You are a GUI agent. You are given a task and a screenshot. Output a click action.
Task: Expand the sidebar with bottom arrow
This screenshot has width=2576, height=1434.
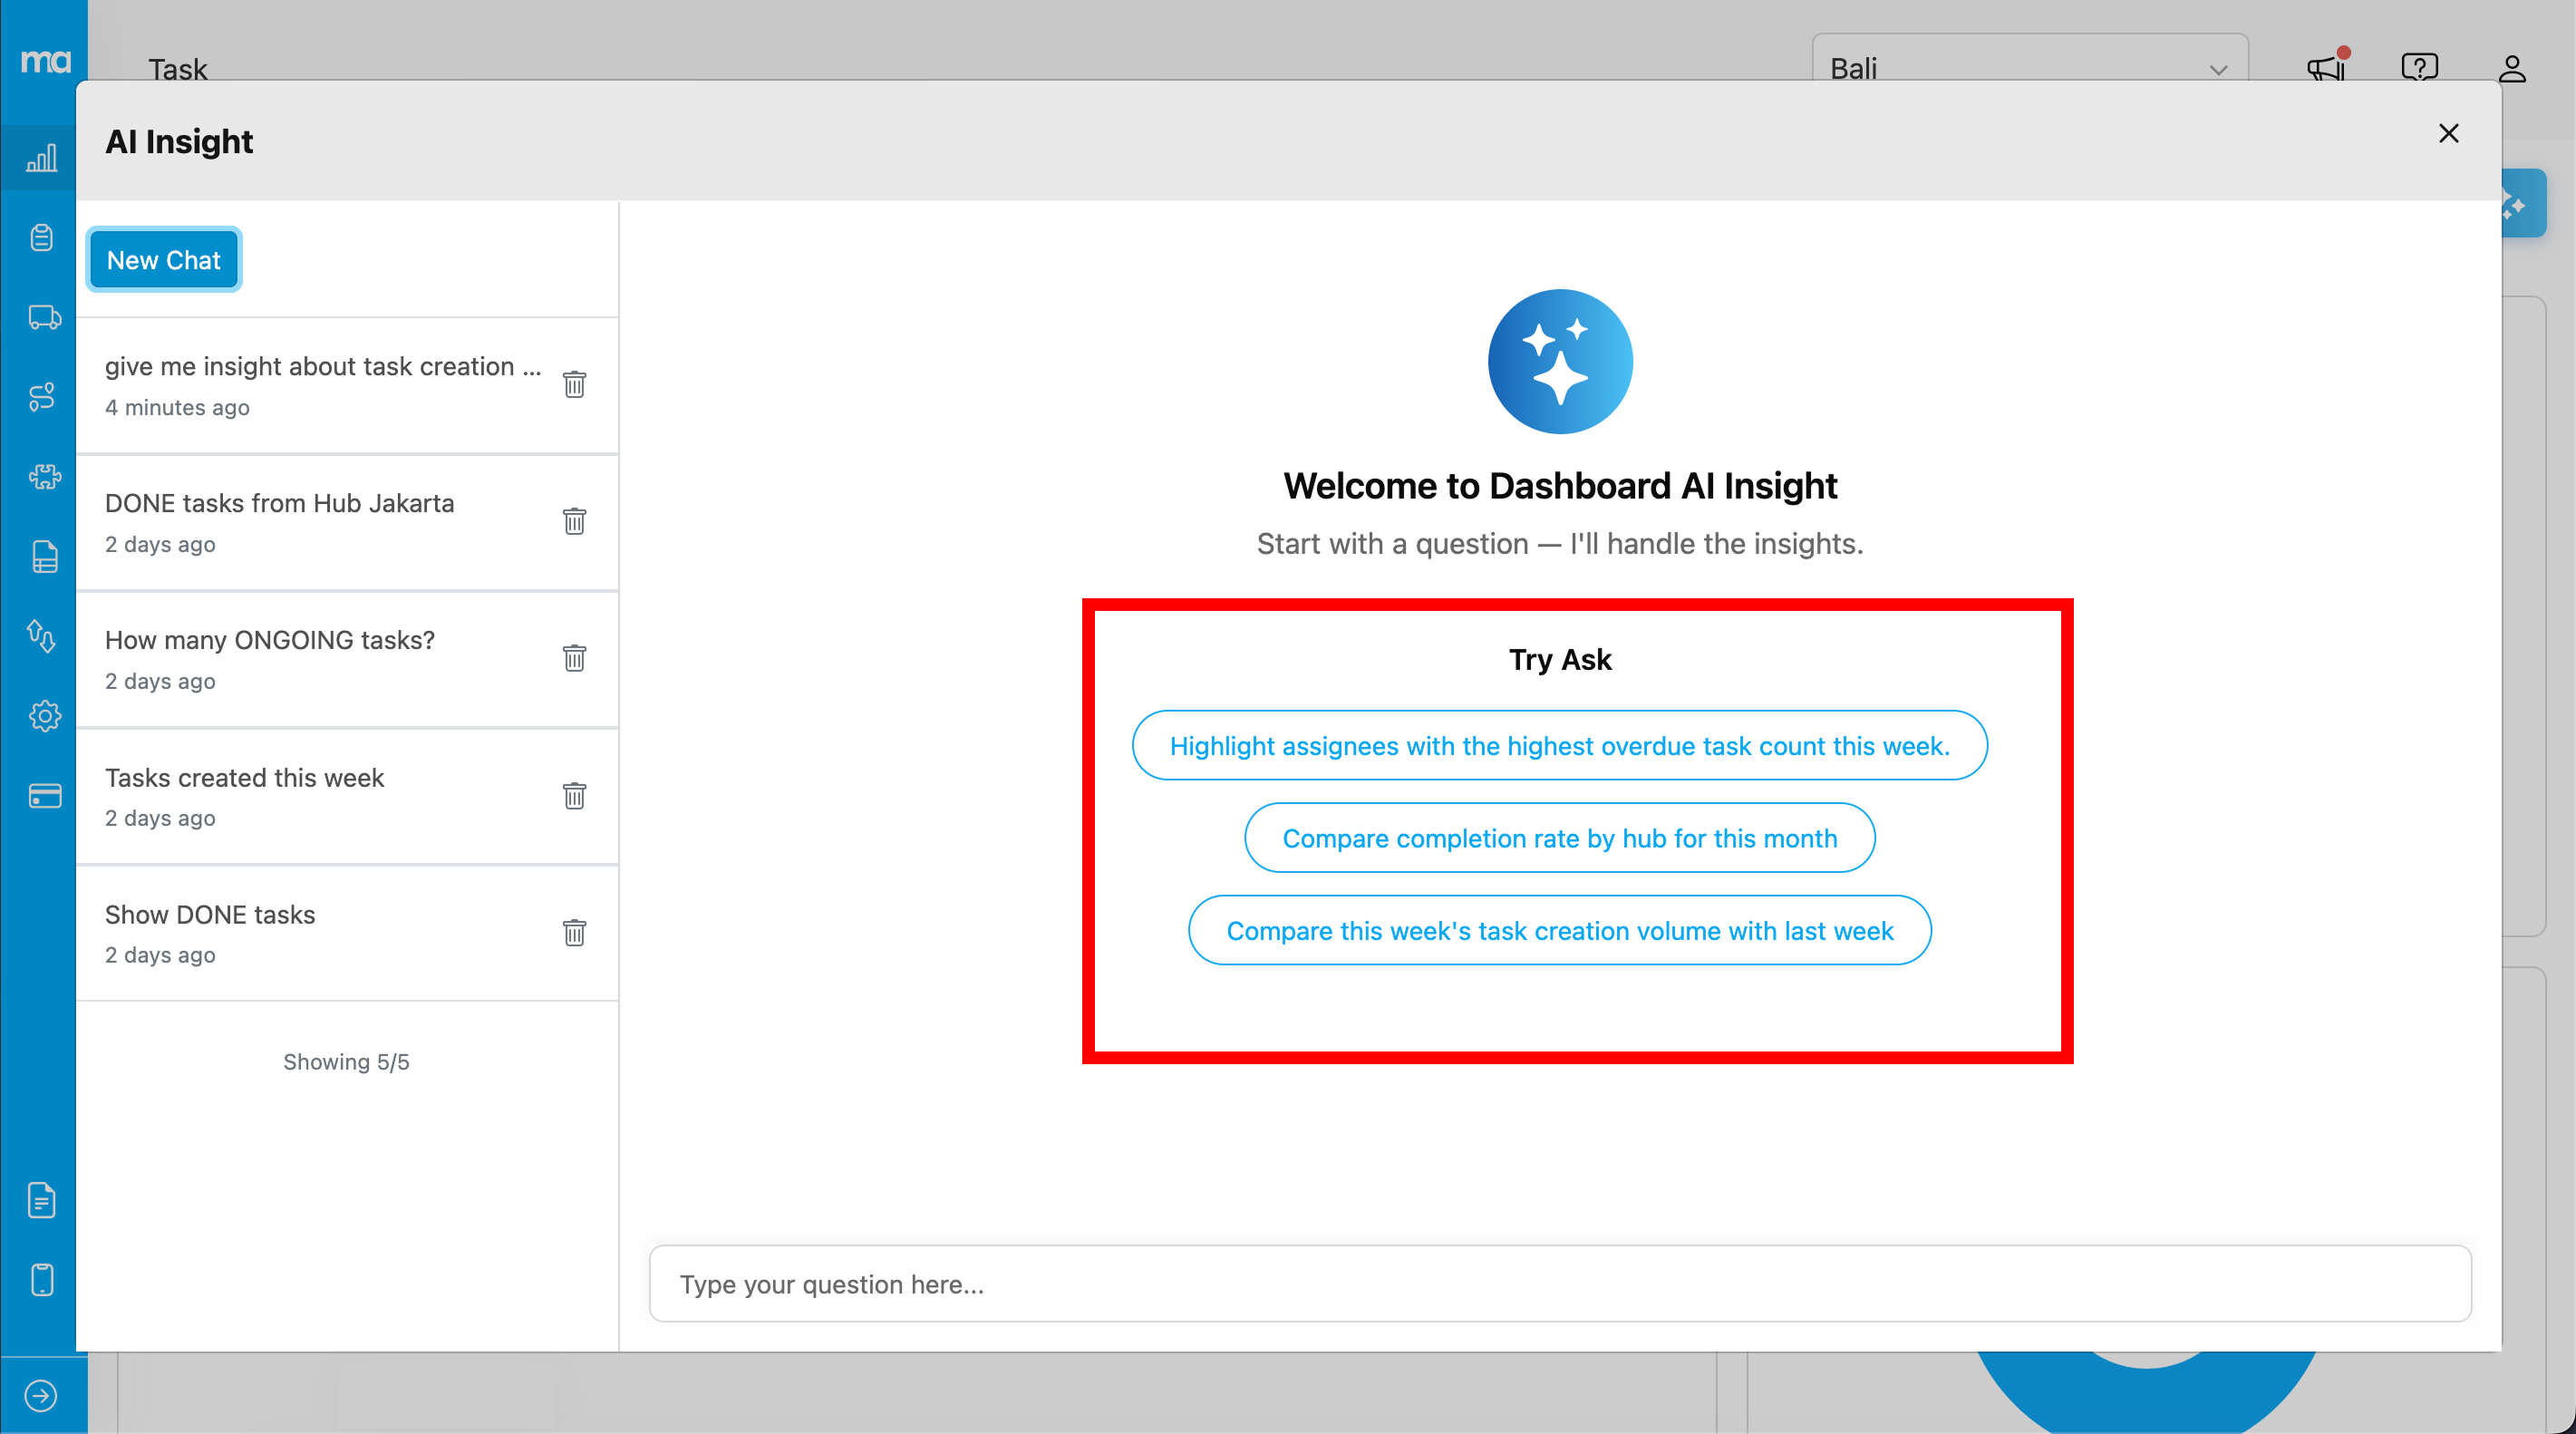(41, 1395)
